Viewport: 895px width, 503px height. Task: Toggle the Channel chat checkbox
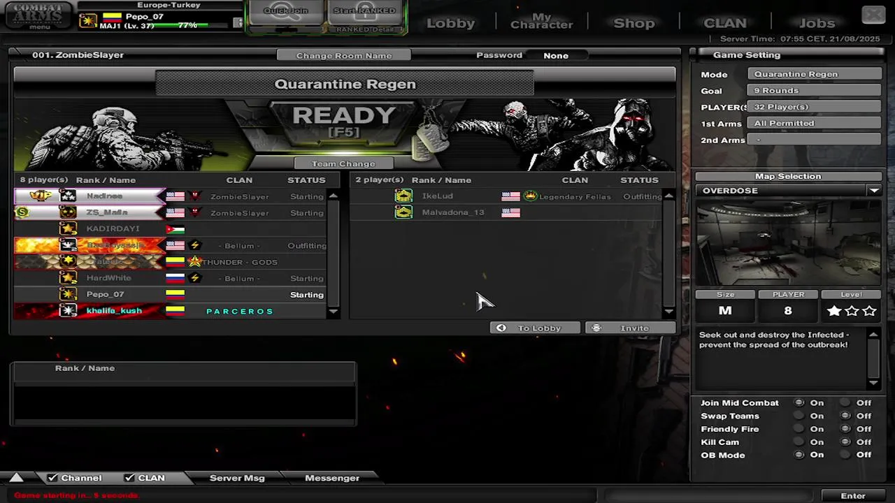pos(52,478)
